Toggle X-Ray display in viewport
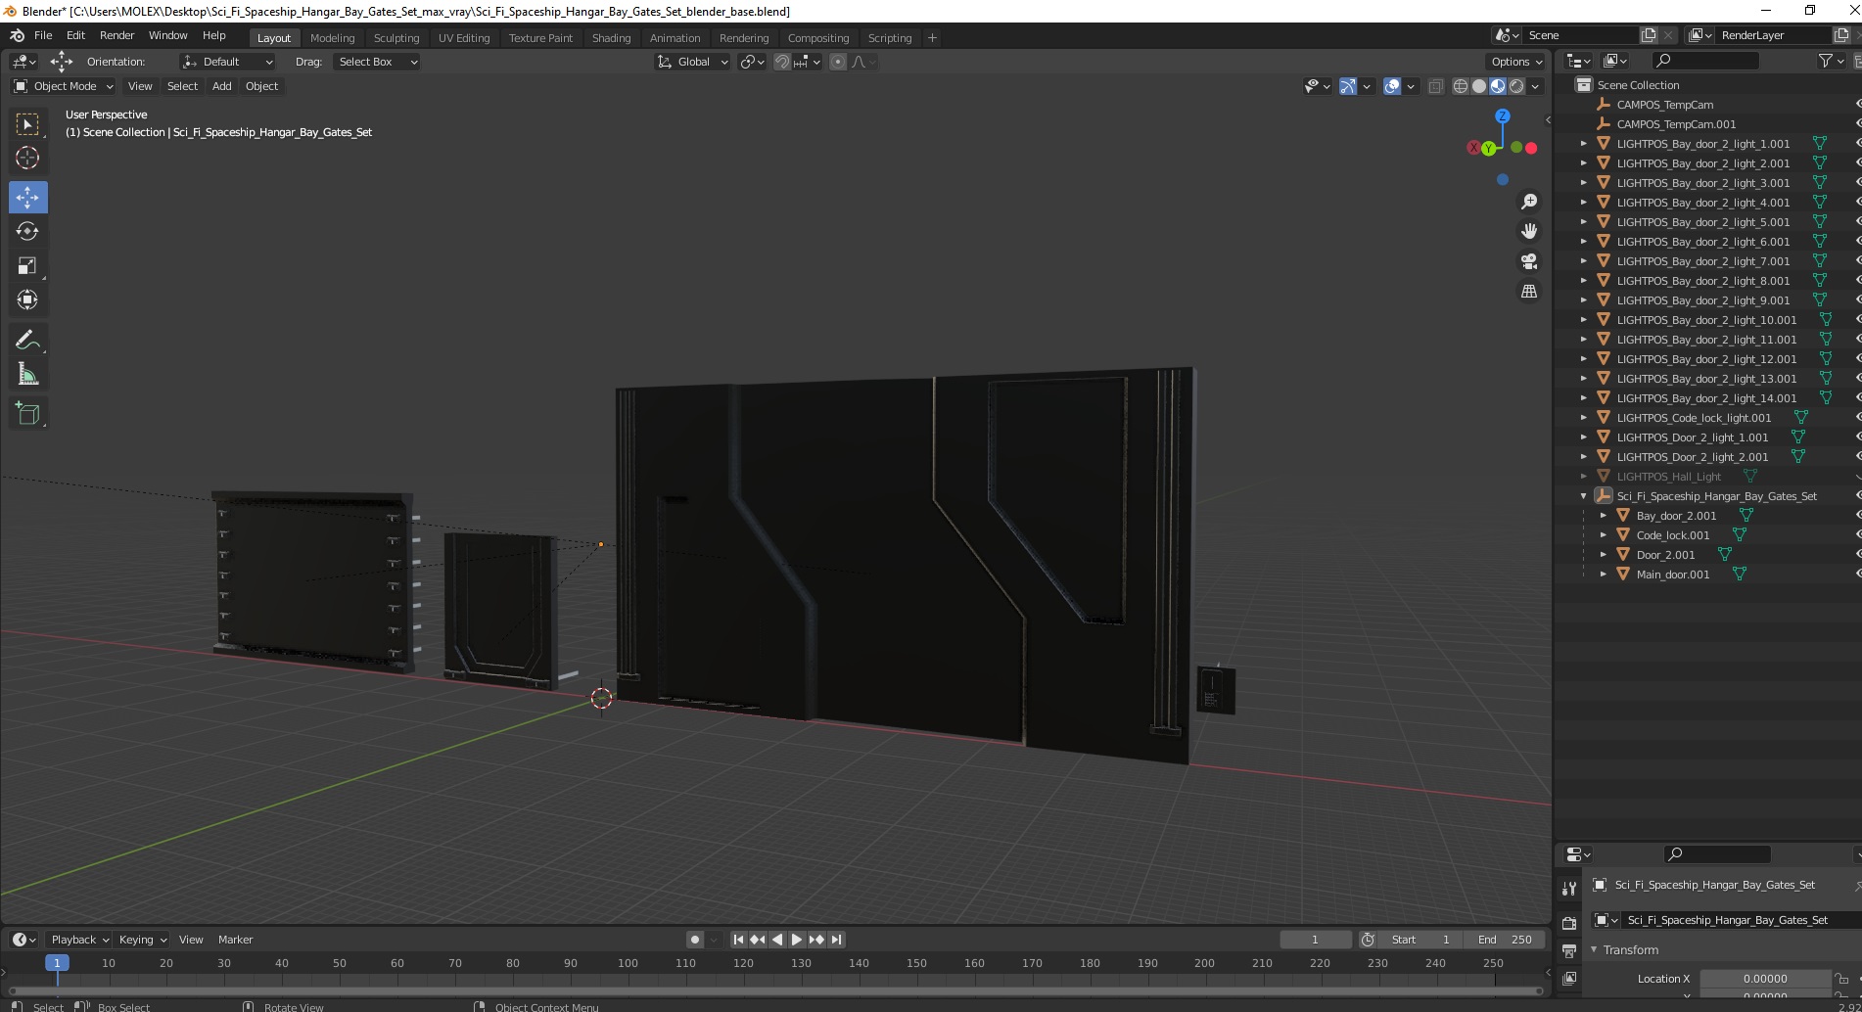The width and height of the screenshot is (1862, 1012). coord(1436,86)
